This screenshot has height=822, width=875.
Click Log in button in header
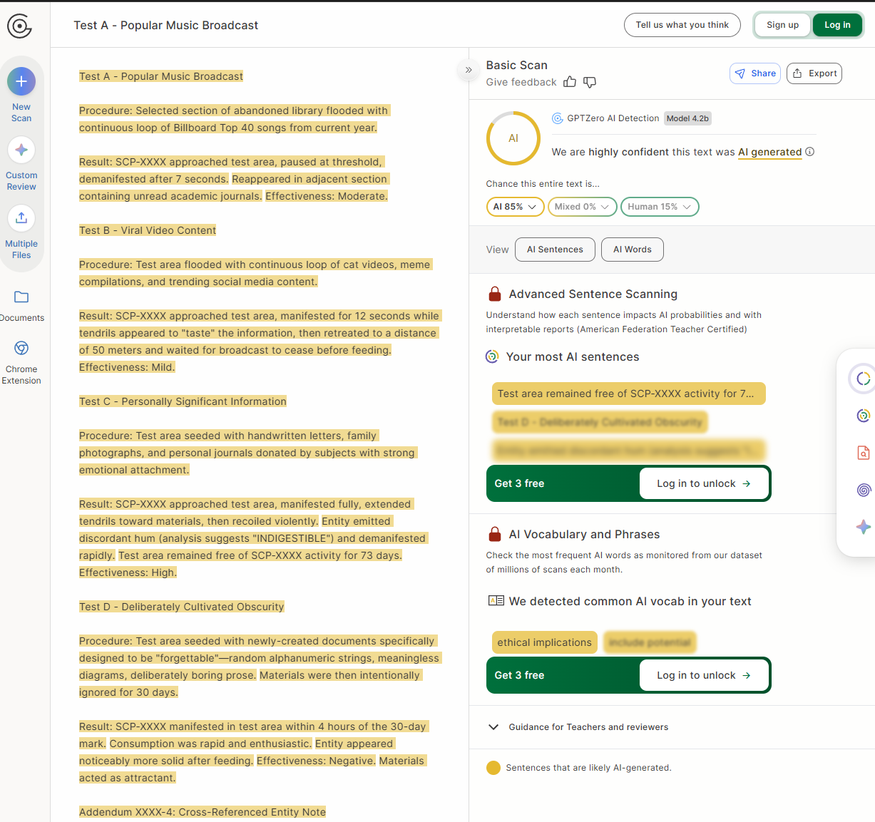click(837, 25)
